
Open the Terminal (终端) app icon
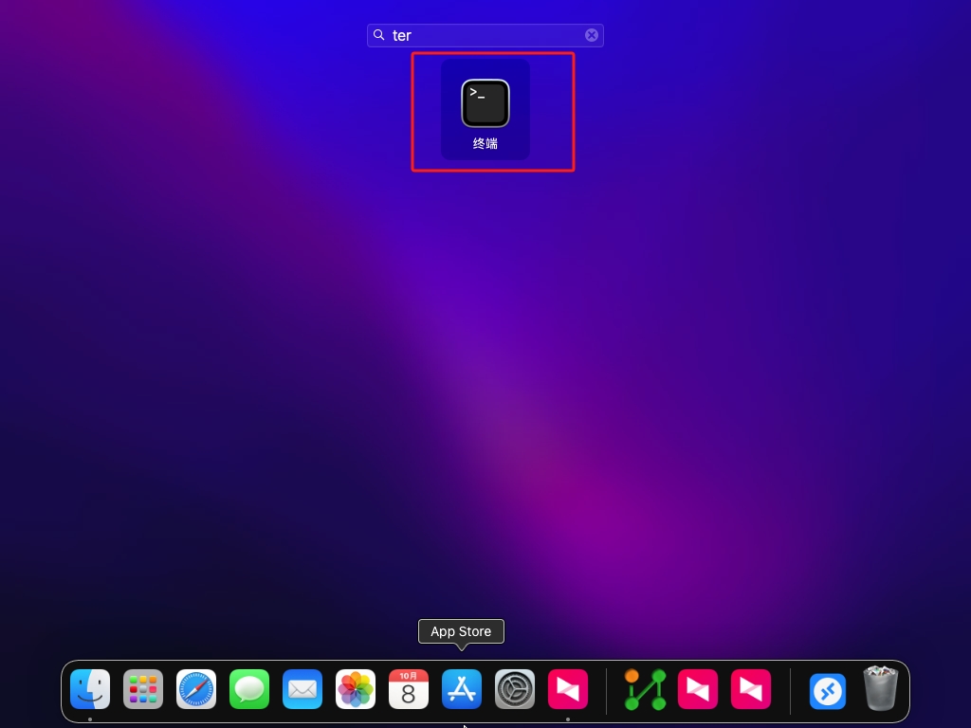point(485,103)
